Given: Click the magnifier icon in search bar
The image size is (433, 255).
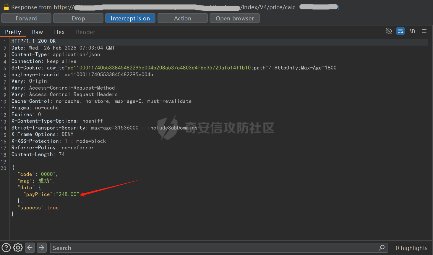Looking at the screenshot, I should (382, 248).
